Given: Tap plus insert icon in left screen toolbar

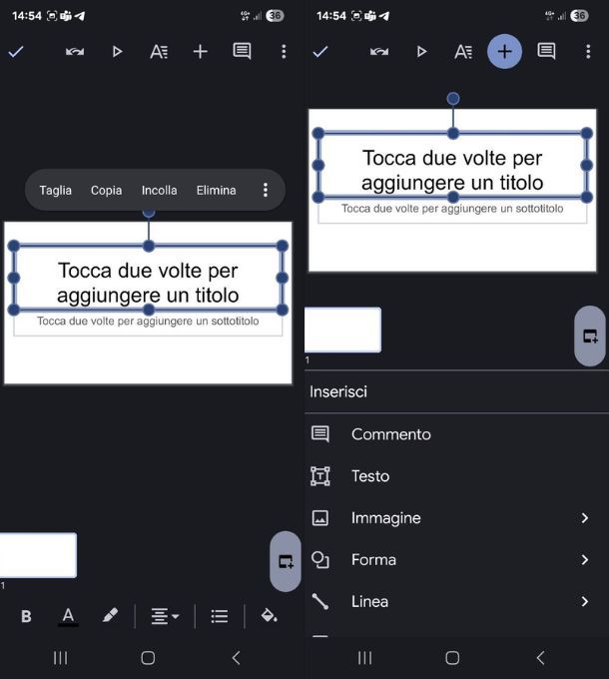Looking at the screenshot, I should click(x=200, y=52).
